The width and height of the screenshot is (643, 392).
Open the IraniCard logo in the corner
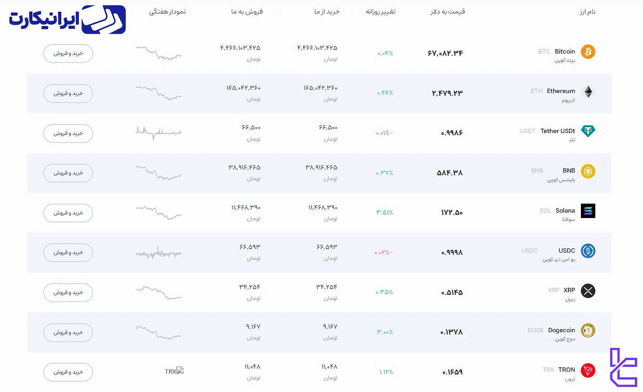[x=67, y=20]
